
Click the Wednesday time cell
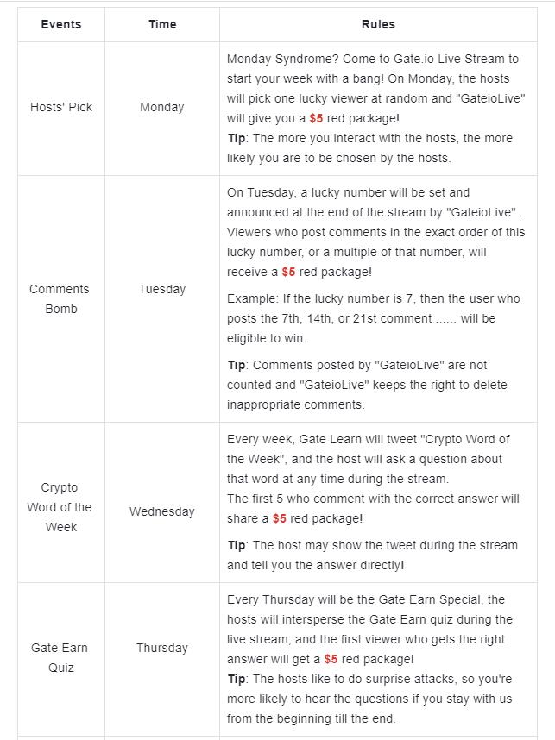tap(162, 511)
